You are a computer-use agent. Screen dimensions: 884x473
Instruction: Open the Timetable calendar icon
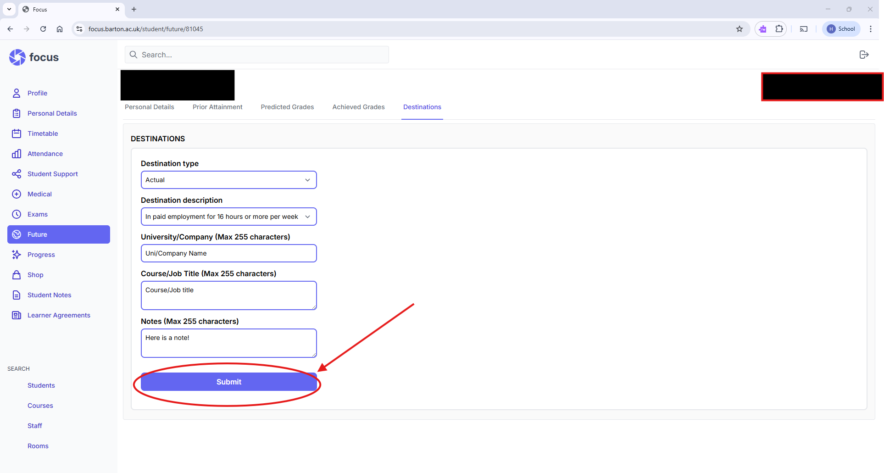tap(17, 134)
